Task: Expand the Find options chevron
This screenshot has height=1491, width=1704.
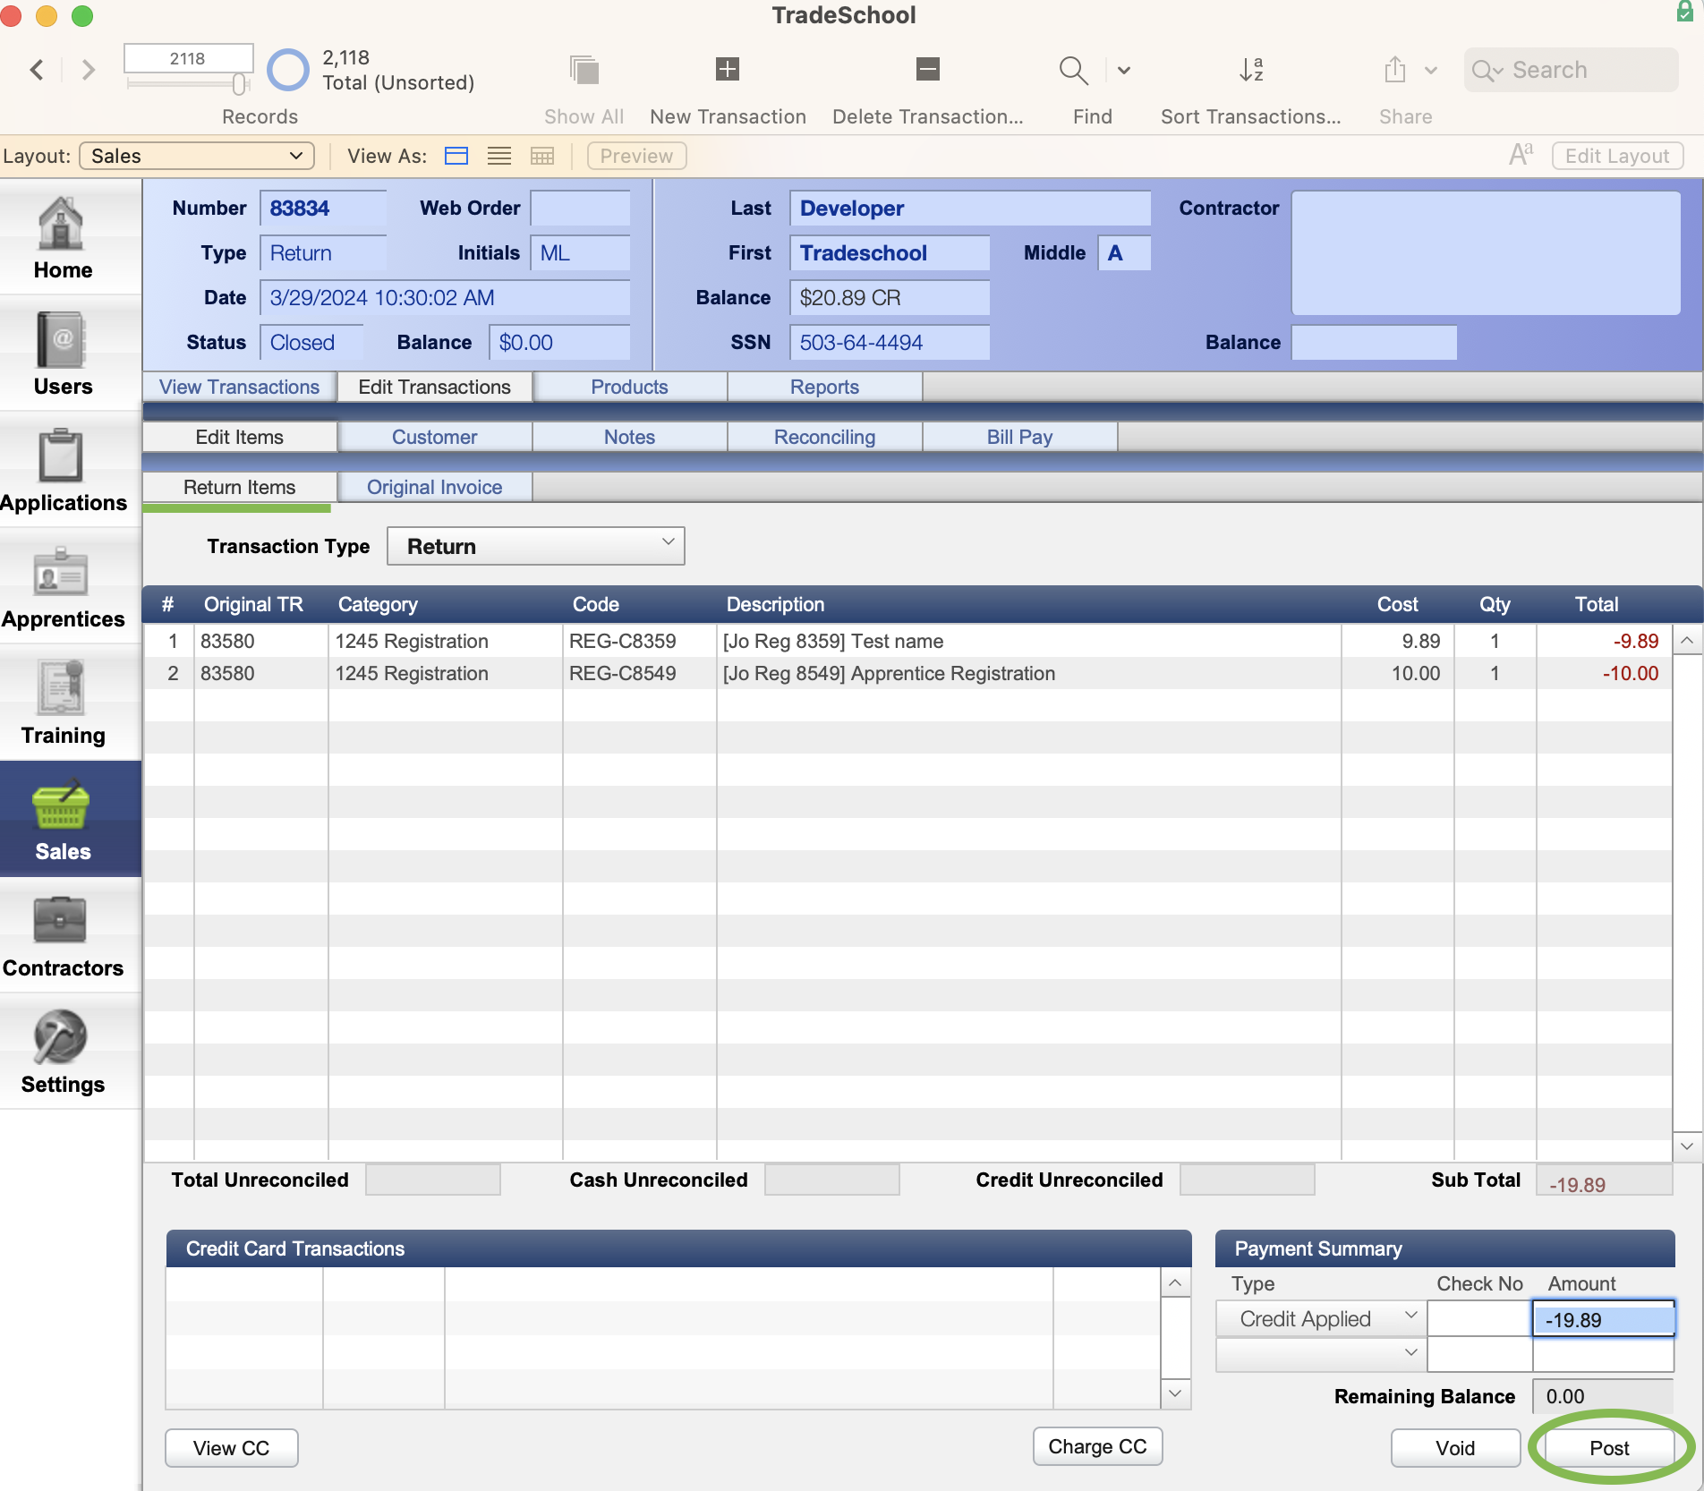Action: pos(1124,70)
